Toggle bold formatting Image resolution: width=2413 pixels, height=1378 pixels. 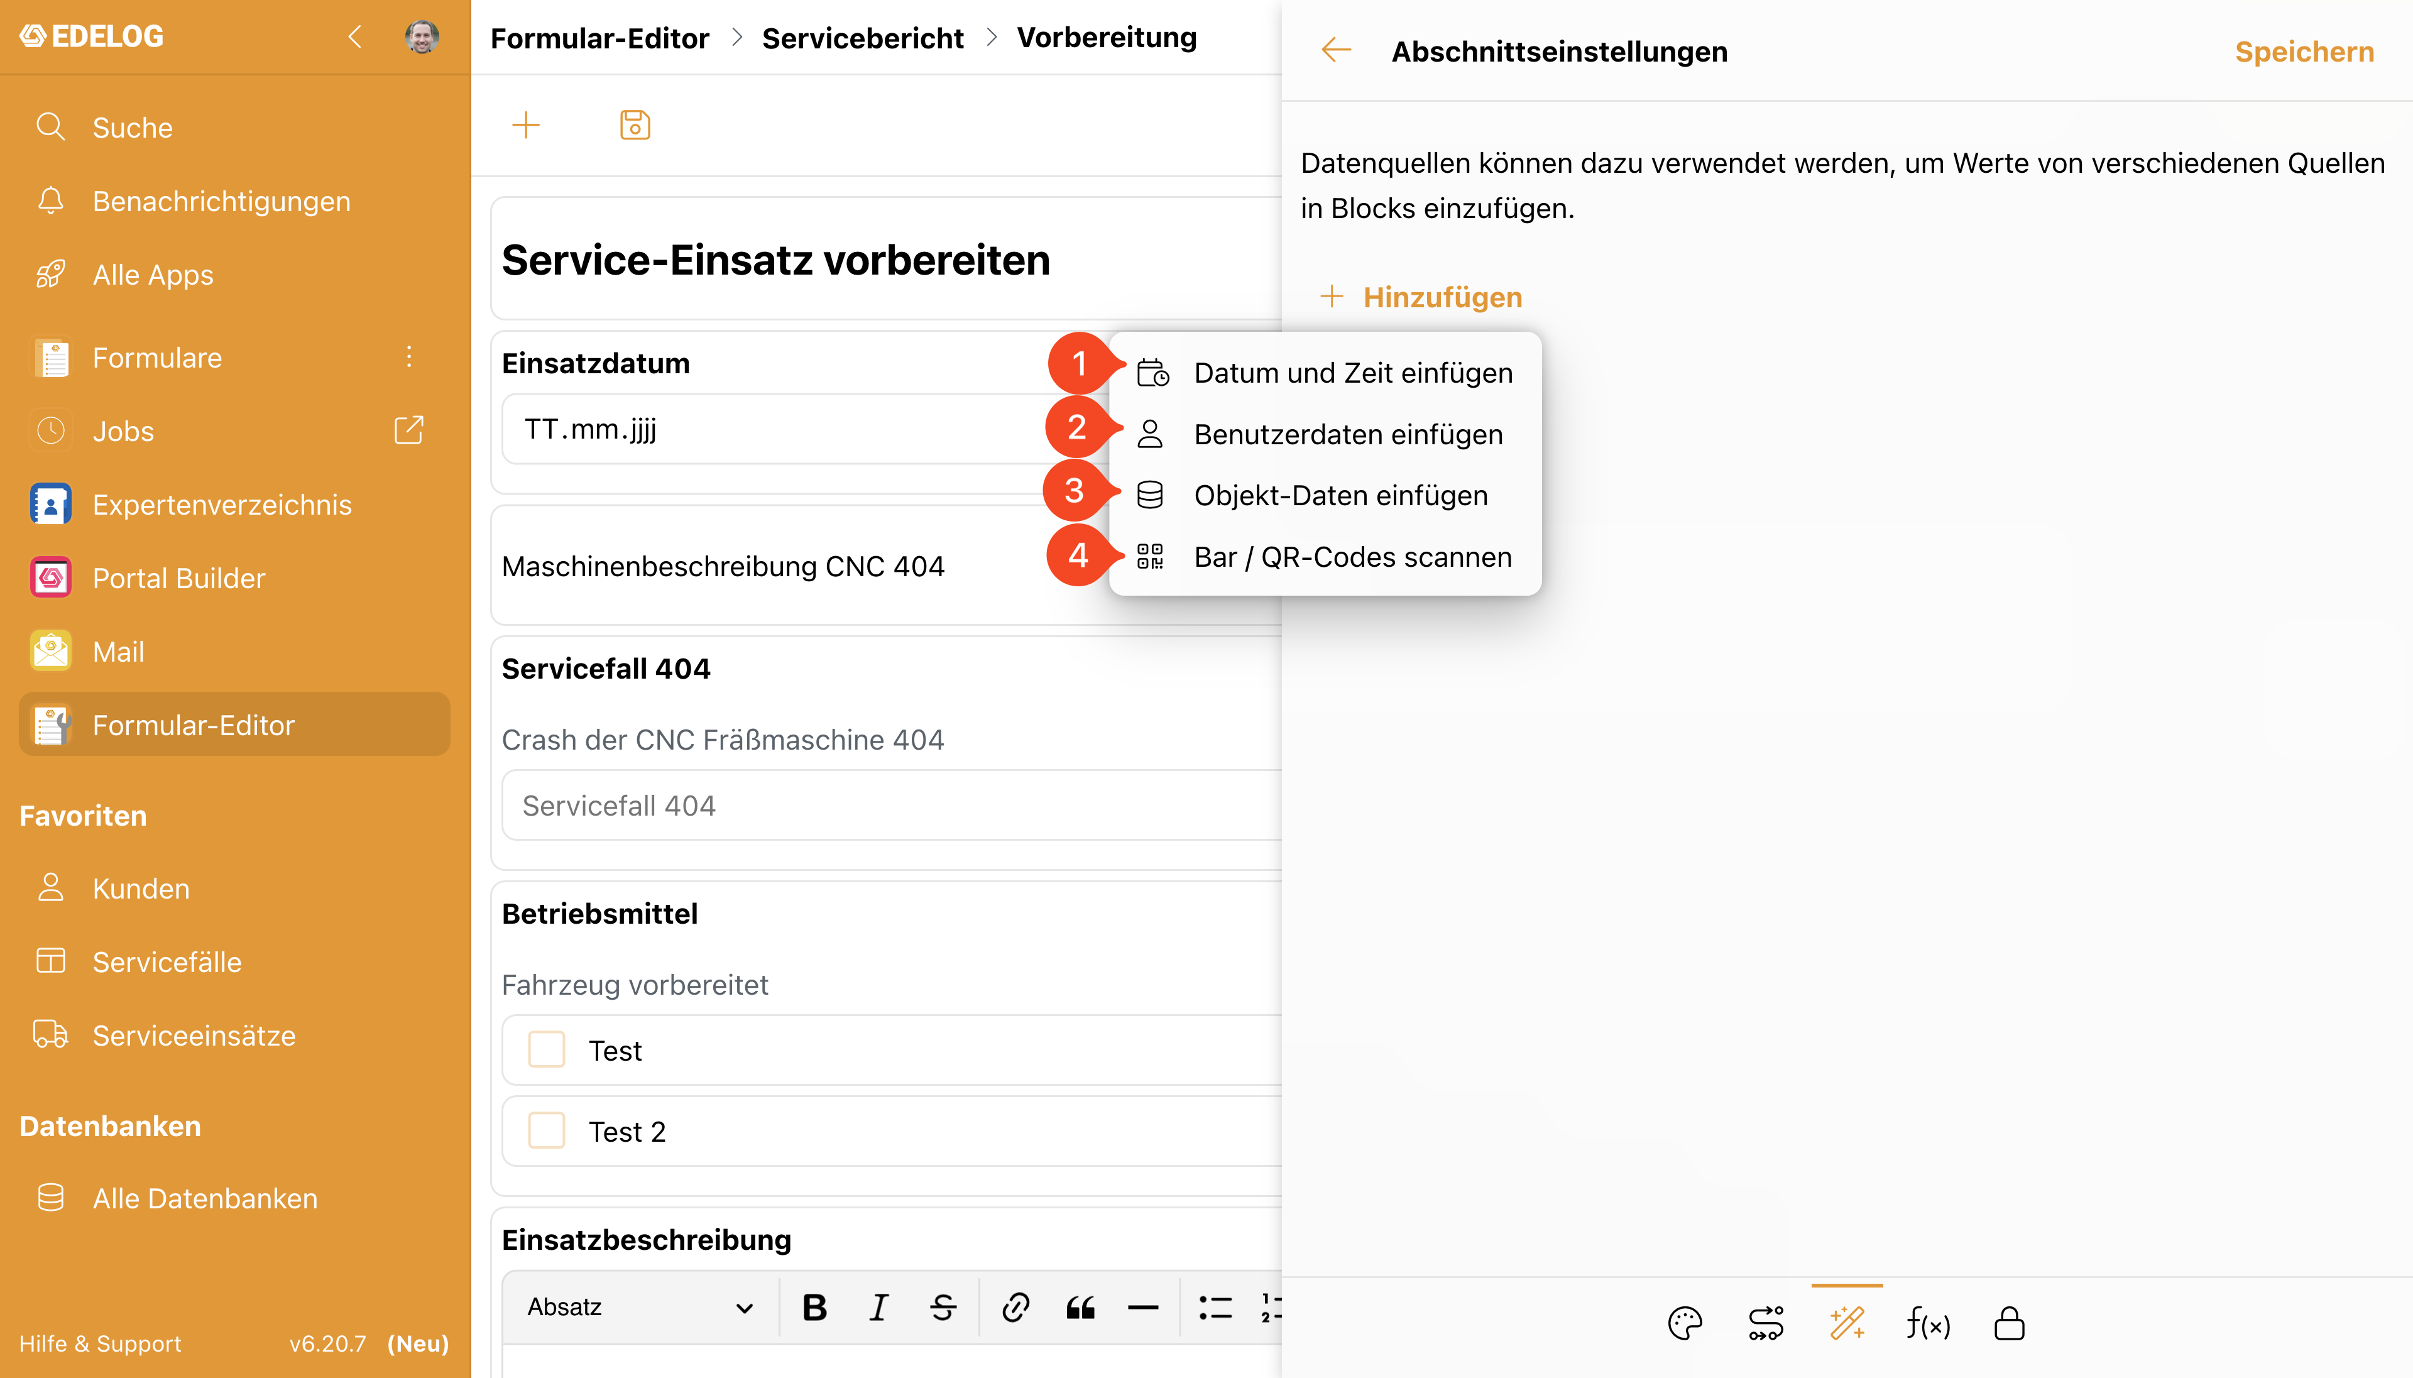(x=814, y=1307)
